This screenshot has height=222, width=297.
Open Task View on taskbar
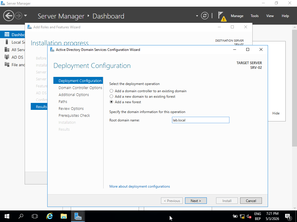click(35, 216)
